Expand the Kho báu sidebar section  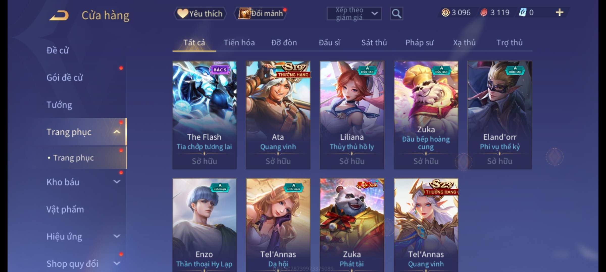point(117,182)
